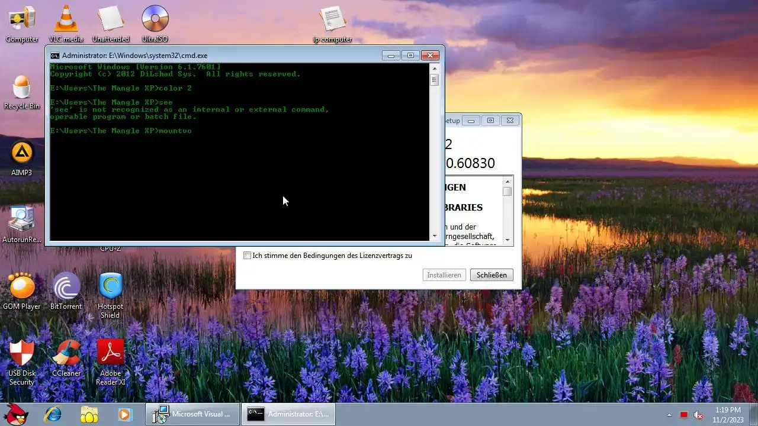Click the Schließen button
The width and height of the screenshot is (758, 426).
(x=492, y=275)
